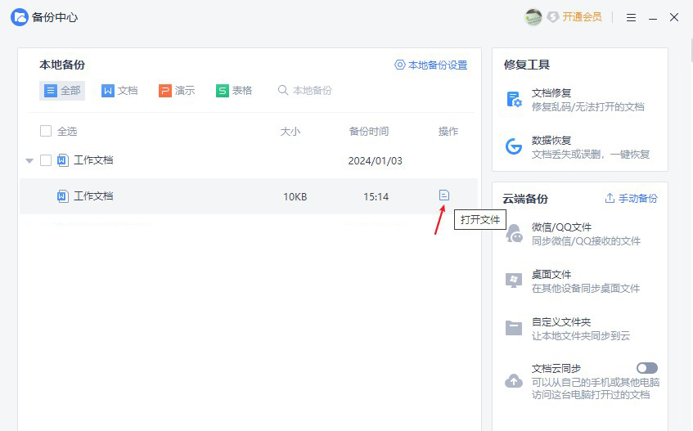Open 数据恢复 tool label
The image size is (693, 431).
551,140
